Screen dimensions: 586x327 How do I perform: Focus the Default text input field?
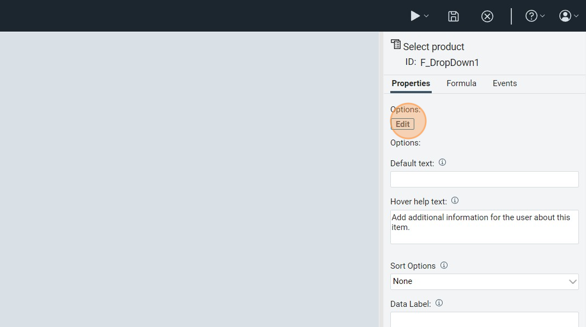tap(484, 179)
